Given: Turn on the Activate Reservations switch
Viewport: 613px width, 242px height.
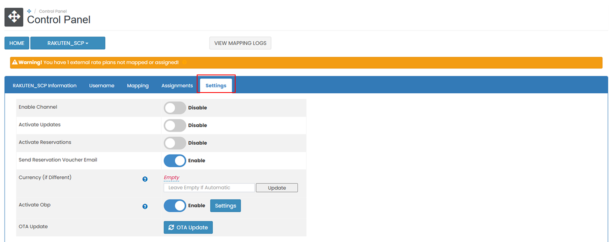Looking at the screenshot, I should point(175,143).
